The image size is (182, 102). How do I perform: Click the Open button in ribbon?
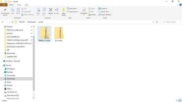point(92,8)
